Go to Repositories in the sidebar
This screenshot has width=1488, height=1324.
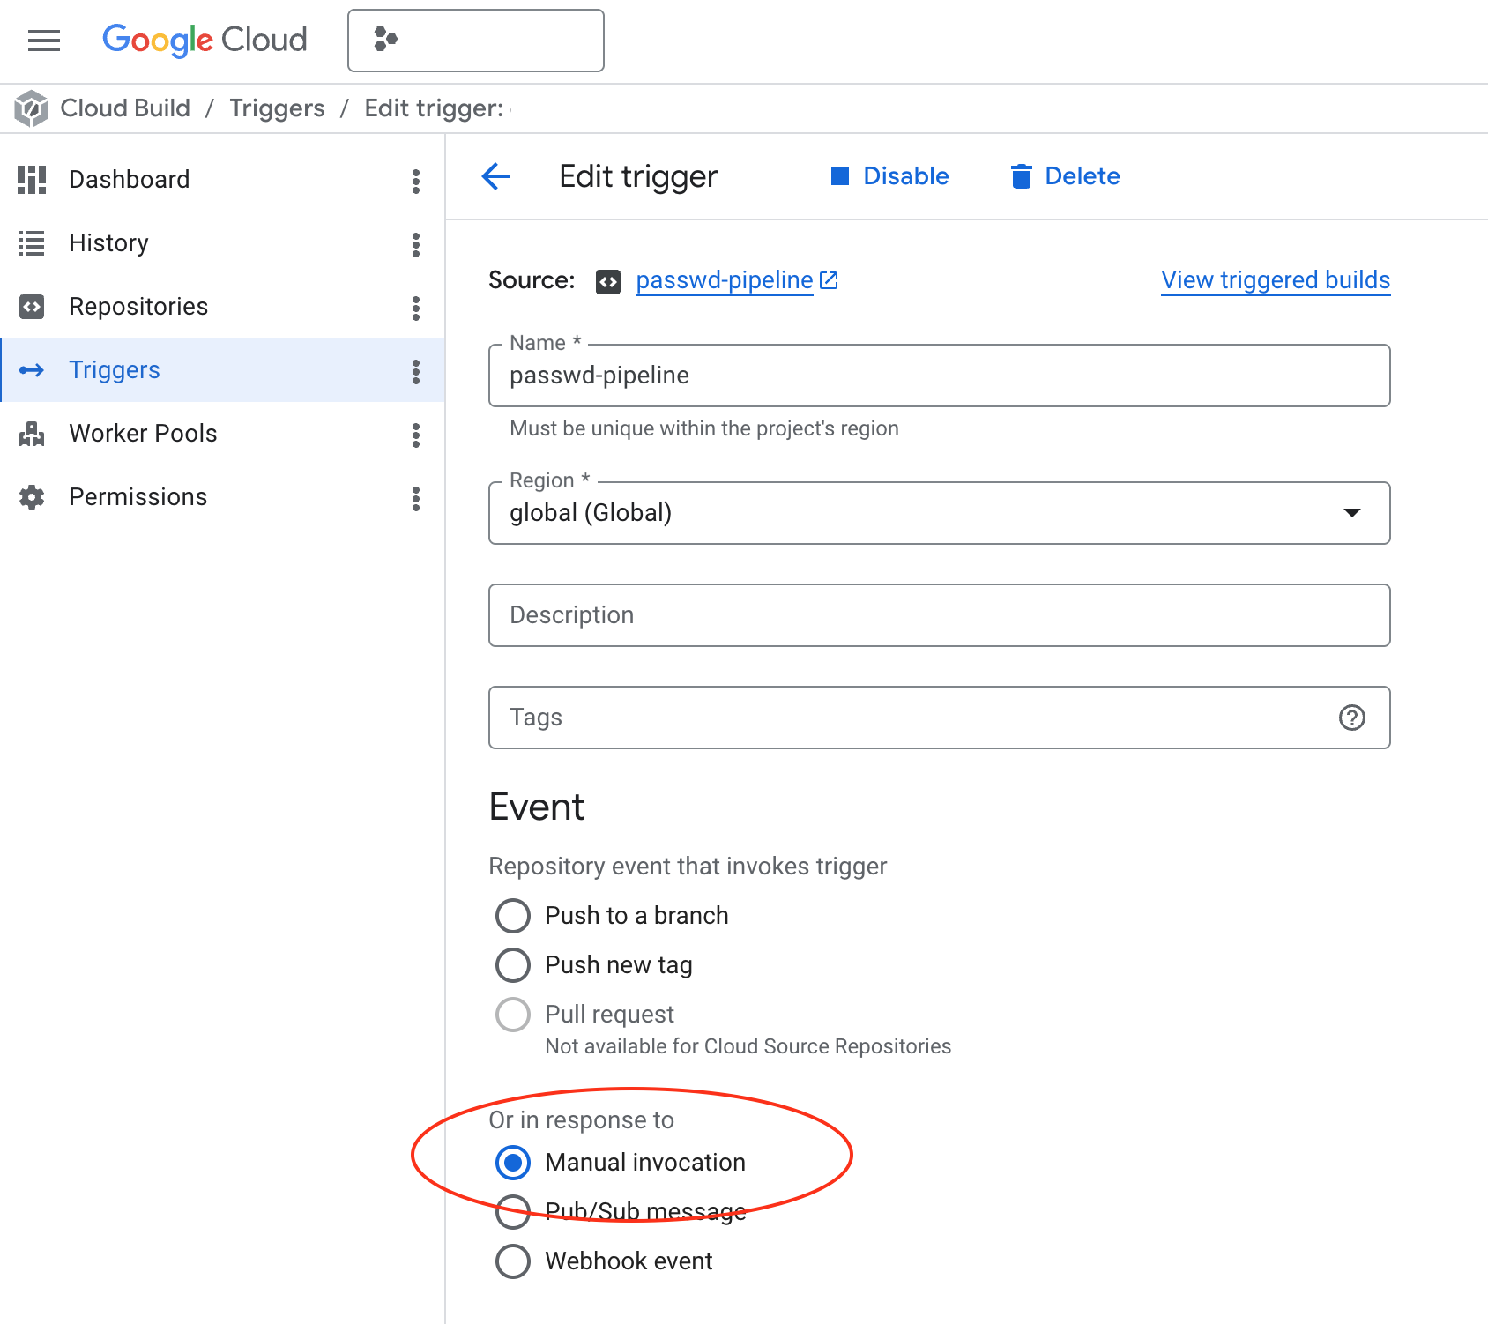pos(138,307)
